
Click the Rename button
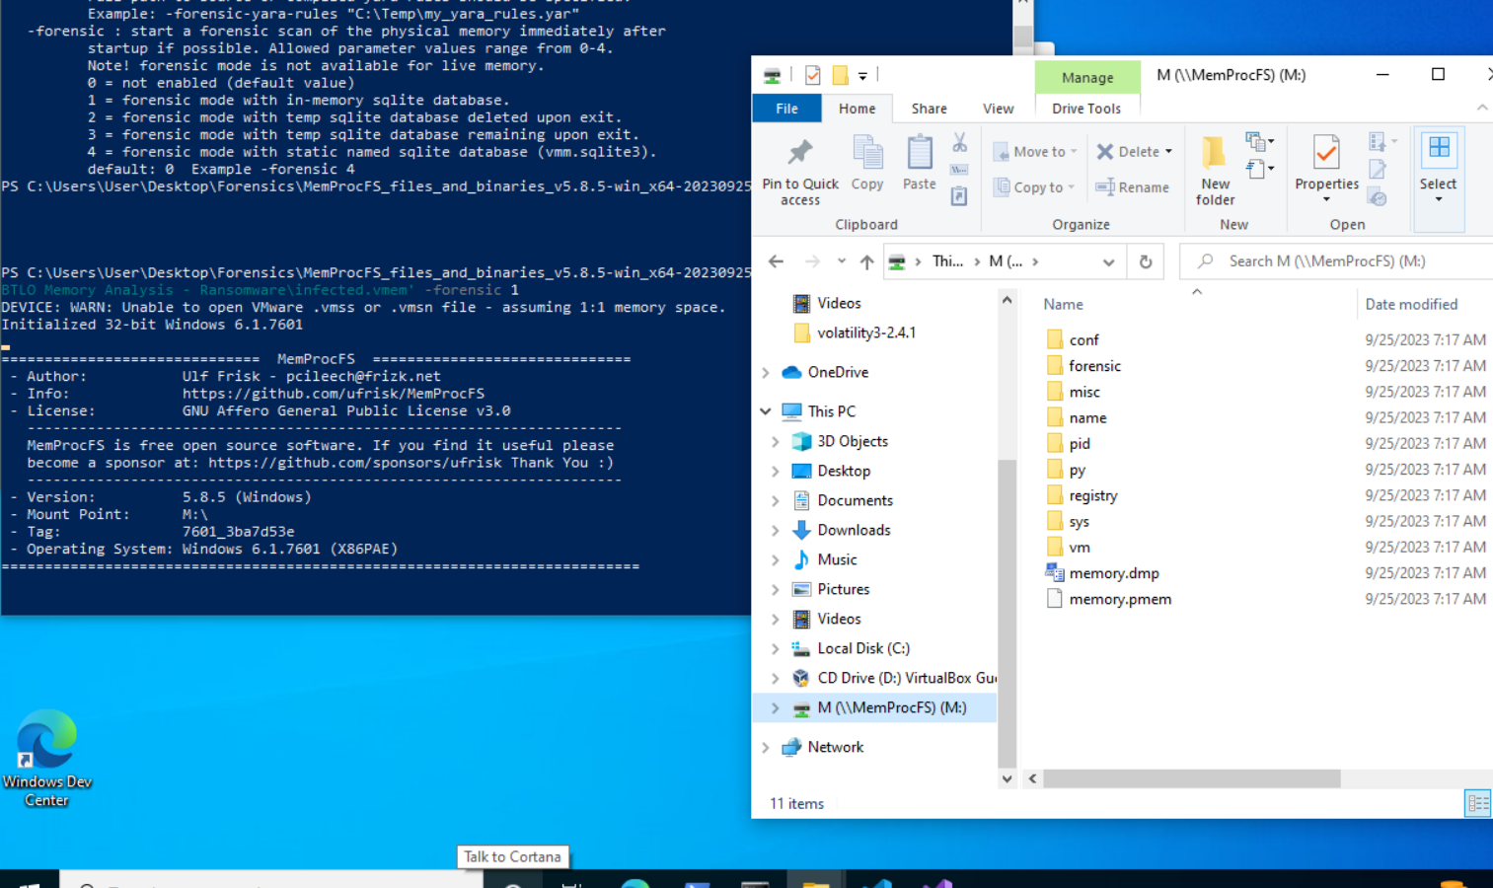point(1133,187)
